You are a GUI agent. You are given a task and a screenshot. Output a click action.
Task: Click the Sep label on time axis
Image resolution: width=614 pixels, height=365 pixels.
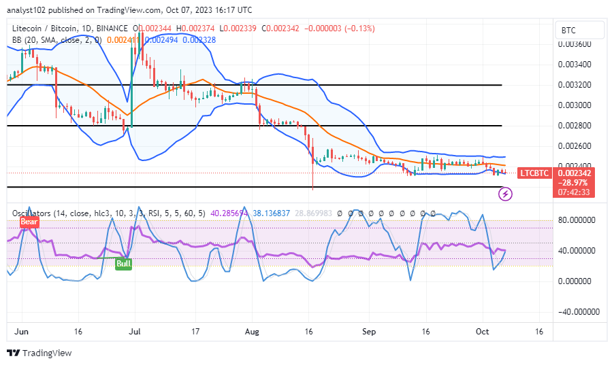click(369, 332)
